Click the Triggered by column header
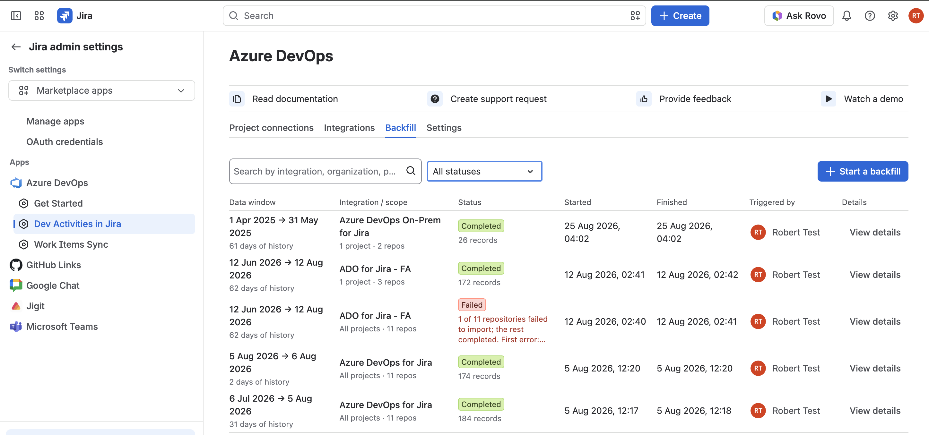Viewport: 929px width, 435px height. click(x=772, y=202)
